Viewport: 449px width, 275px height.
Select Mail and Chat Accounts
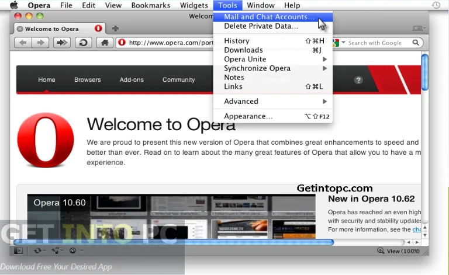click(x=273, y=17)
